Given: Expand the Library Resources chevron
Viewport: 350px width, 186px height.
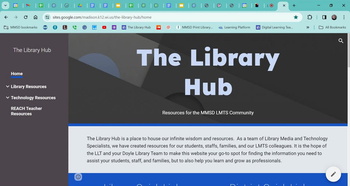Looking at the screenshot, I should point(7,87).
